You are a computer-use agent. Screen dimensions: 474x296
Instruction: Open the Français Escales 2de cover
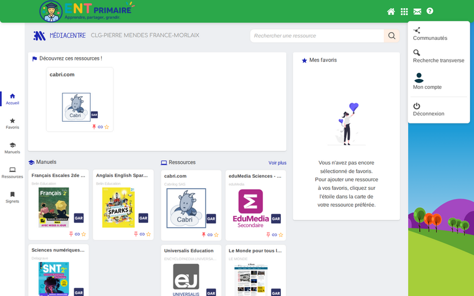[x=54, y=207]
